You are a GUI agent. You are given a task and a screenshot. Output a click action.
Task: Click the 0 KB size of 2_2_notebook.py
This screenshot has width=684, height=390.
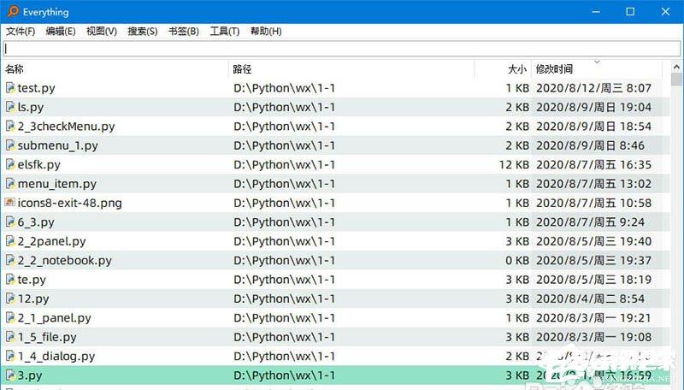coord(517,261)
